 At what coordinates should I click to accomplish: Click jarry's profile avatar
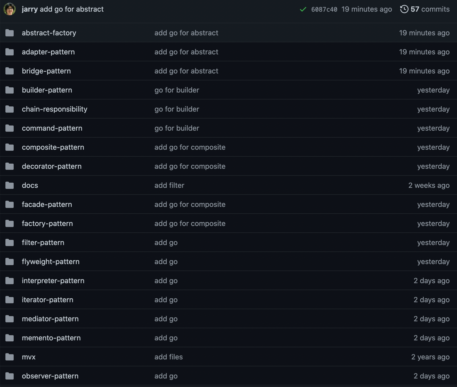[x=10, y=9]
